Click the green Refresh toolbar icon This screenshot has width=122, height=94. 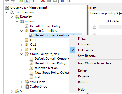[x=55, y=1]
